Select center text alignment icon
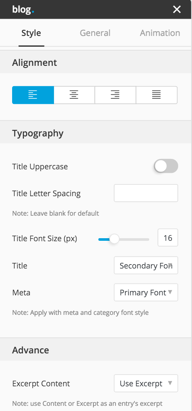This screenshot has width=192, height=411. (74, 95)
